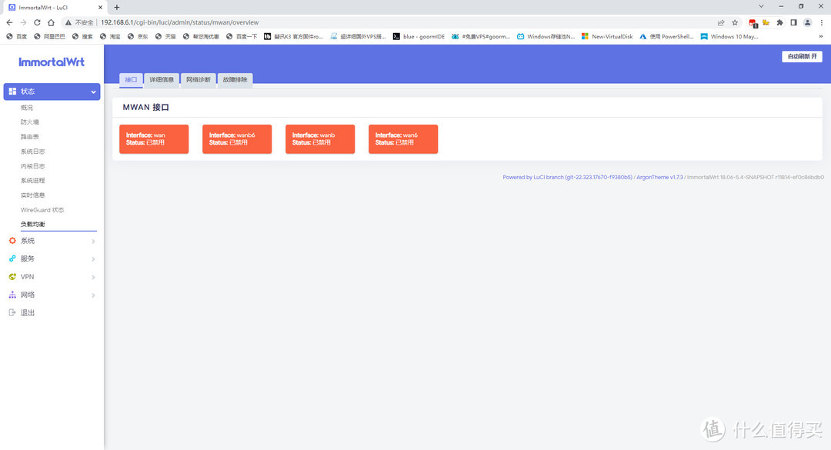Open the browser extensions puzzle icon

pyautogui.click(x=779, y=22)
